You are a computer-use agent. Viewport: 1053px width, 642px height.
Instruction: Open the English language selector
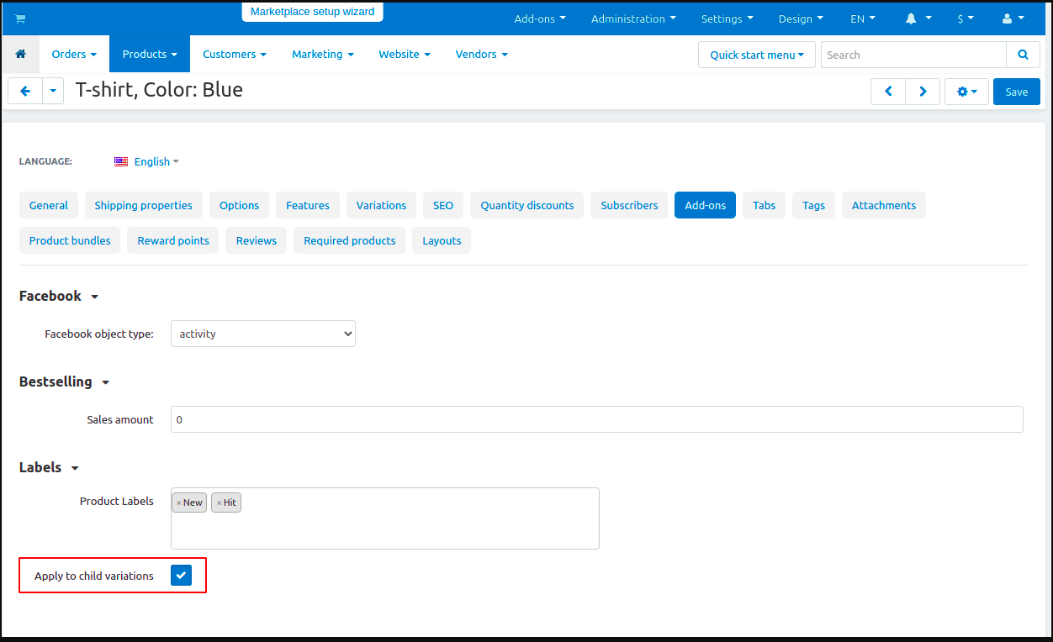156,161
